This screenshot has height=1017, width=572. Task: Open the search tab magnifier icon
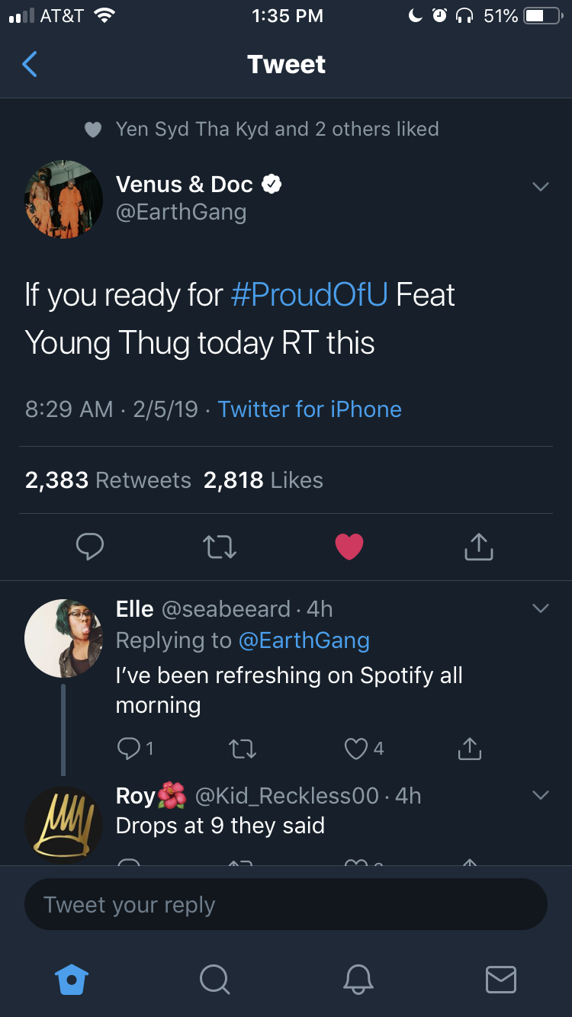coord(214,979)
